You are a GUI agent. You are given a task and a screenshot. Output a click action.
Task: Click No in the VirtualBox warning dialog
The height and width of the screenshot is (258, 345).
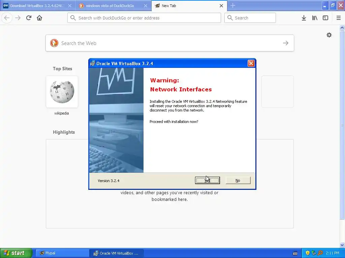coord(238,180)
